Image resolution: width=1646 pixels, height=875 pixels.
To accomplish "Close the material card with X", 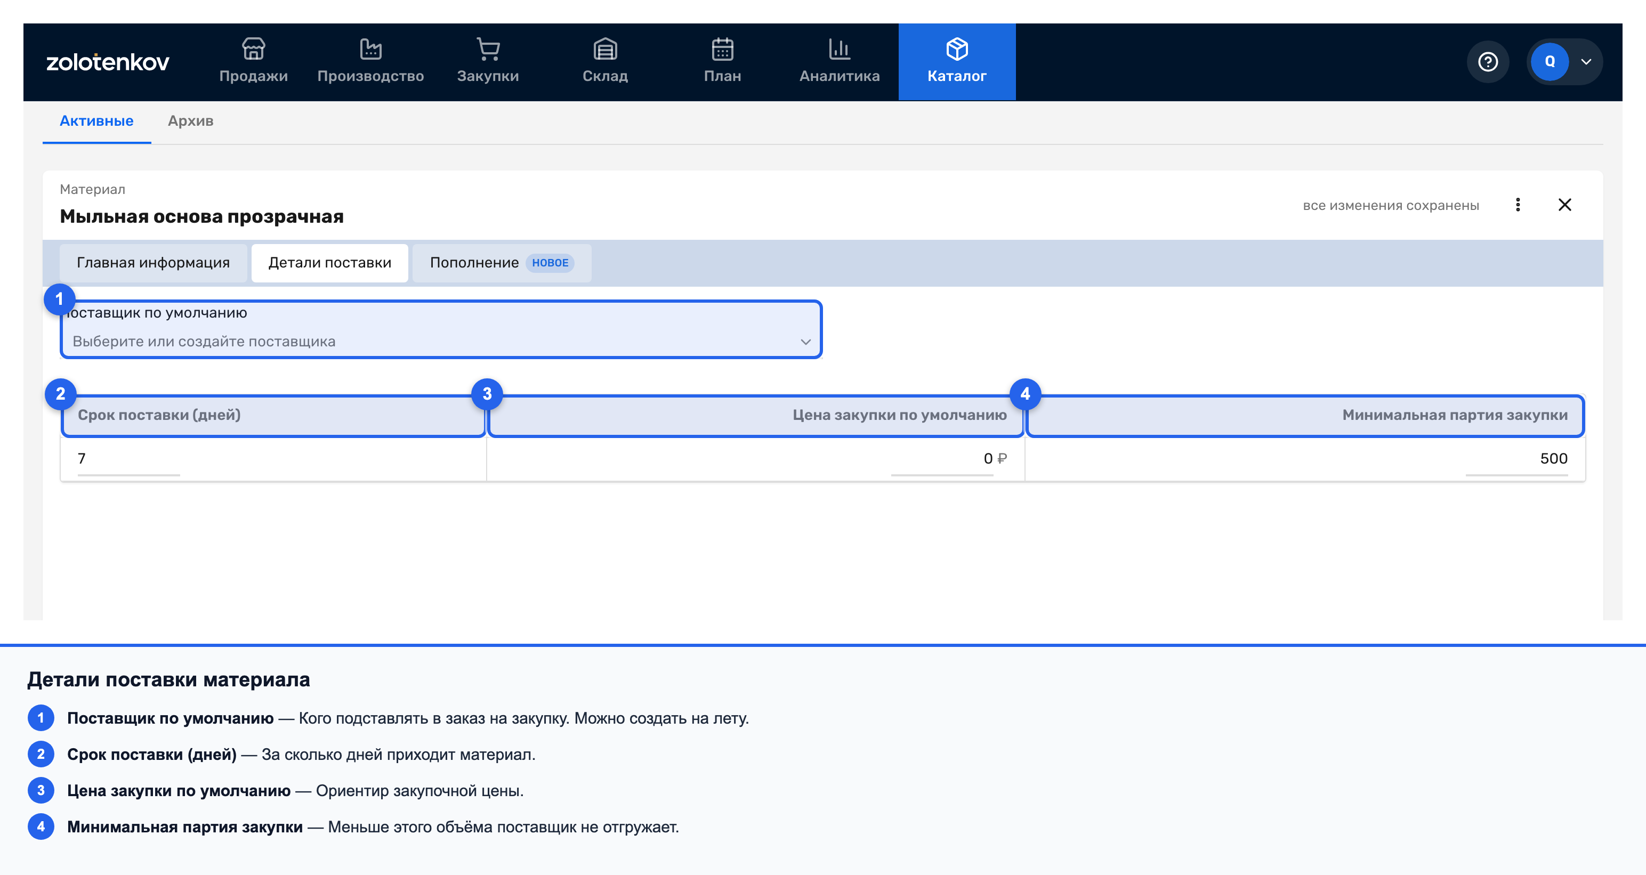I will tap(1565, 205).
